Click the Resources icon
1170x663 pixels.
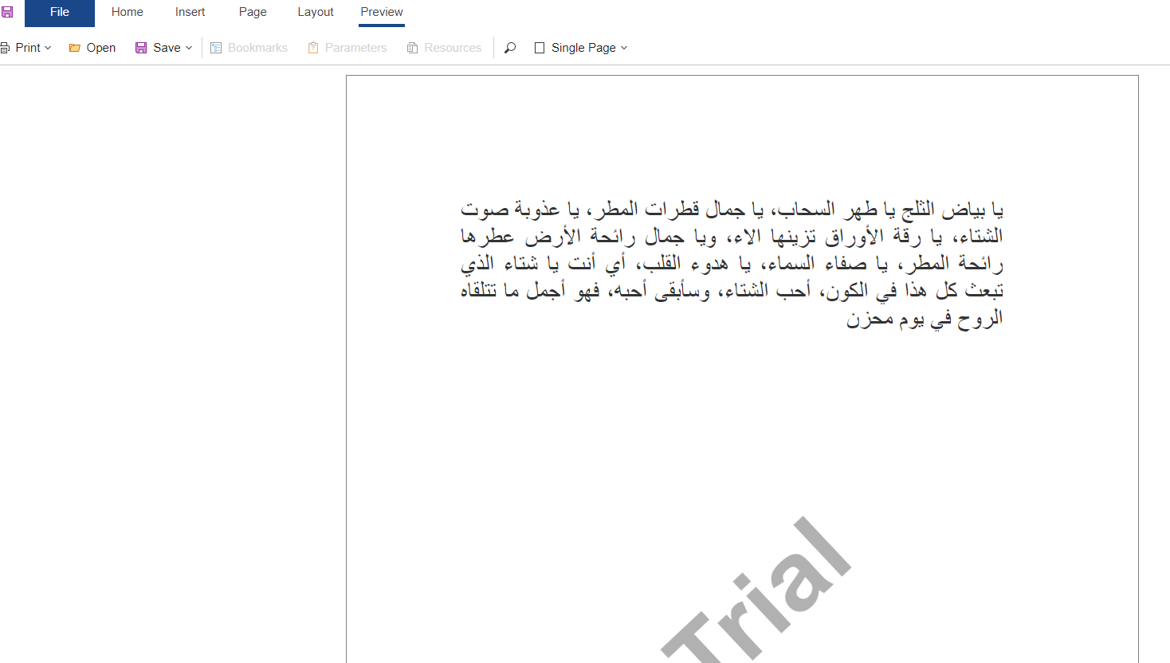[x=412, y=48]
